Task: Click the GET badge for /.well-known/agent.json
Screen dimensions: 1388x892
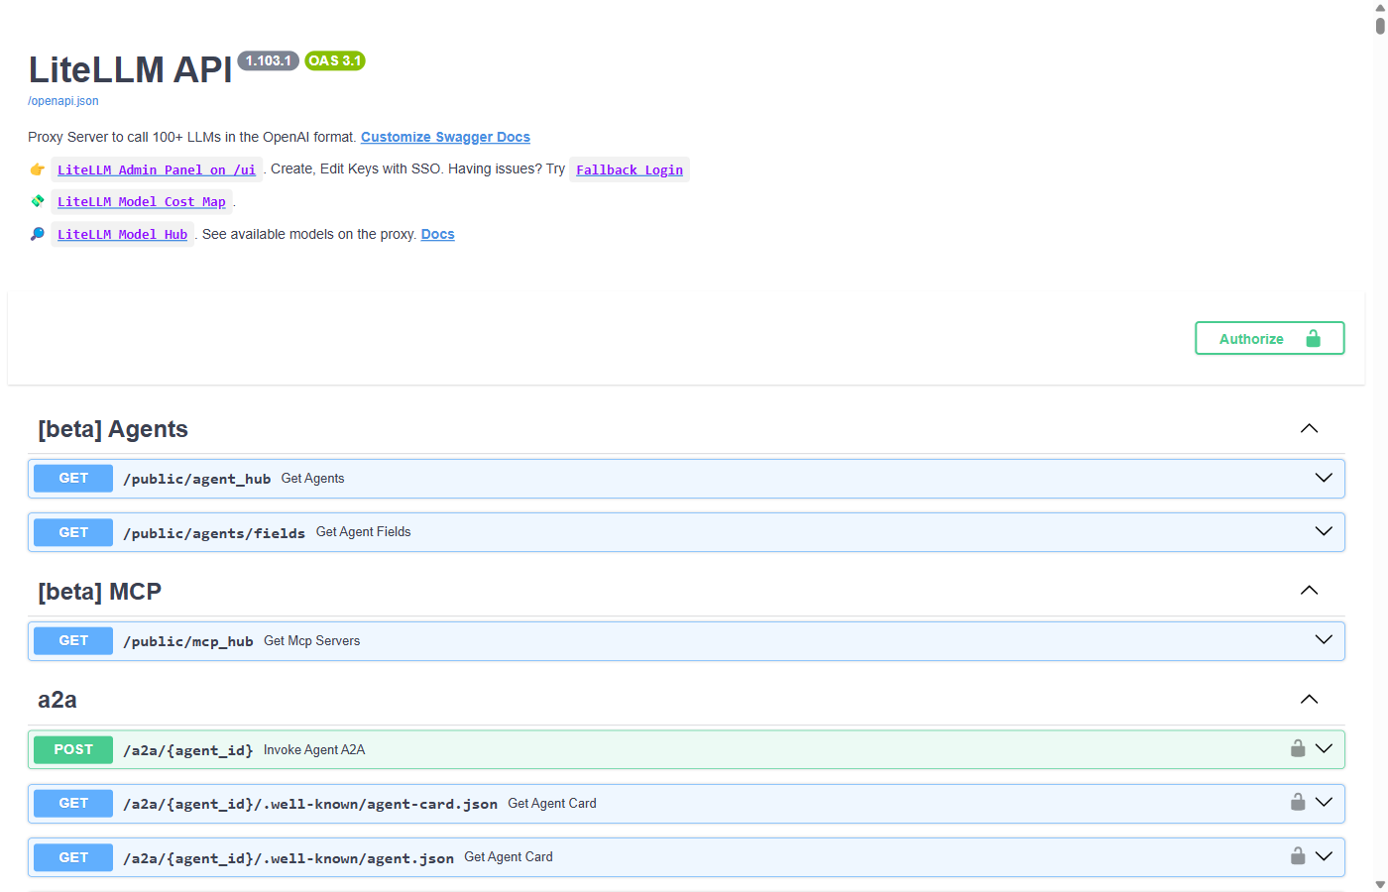Action: pos(73,857)
